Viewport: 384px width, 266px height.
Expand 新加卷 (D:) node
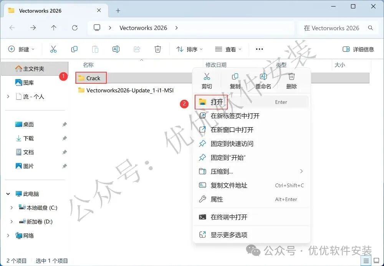tap(12, 222)
